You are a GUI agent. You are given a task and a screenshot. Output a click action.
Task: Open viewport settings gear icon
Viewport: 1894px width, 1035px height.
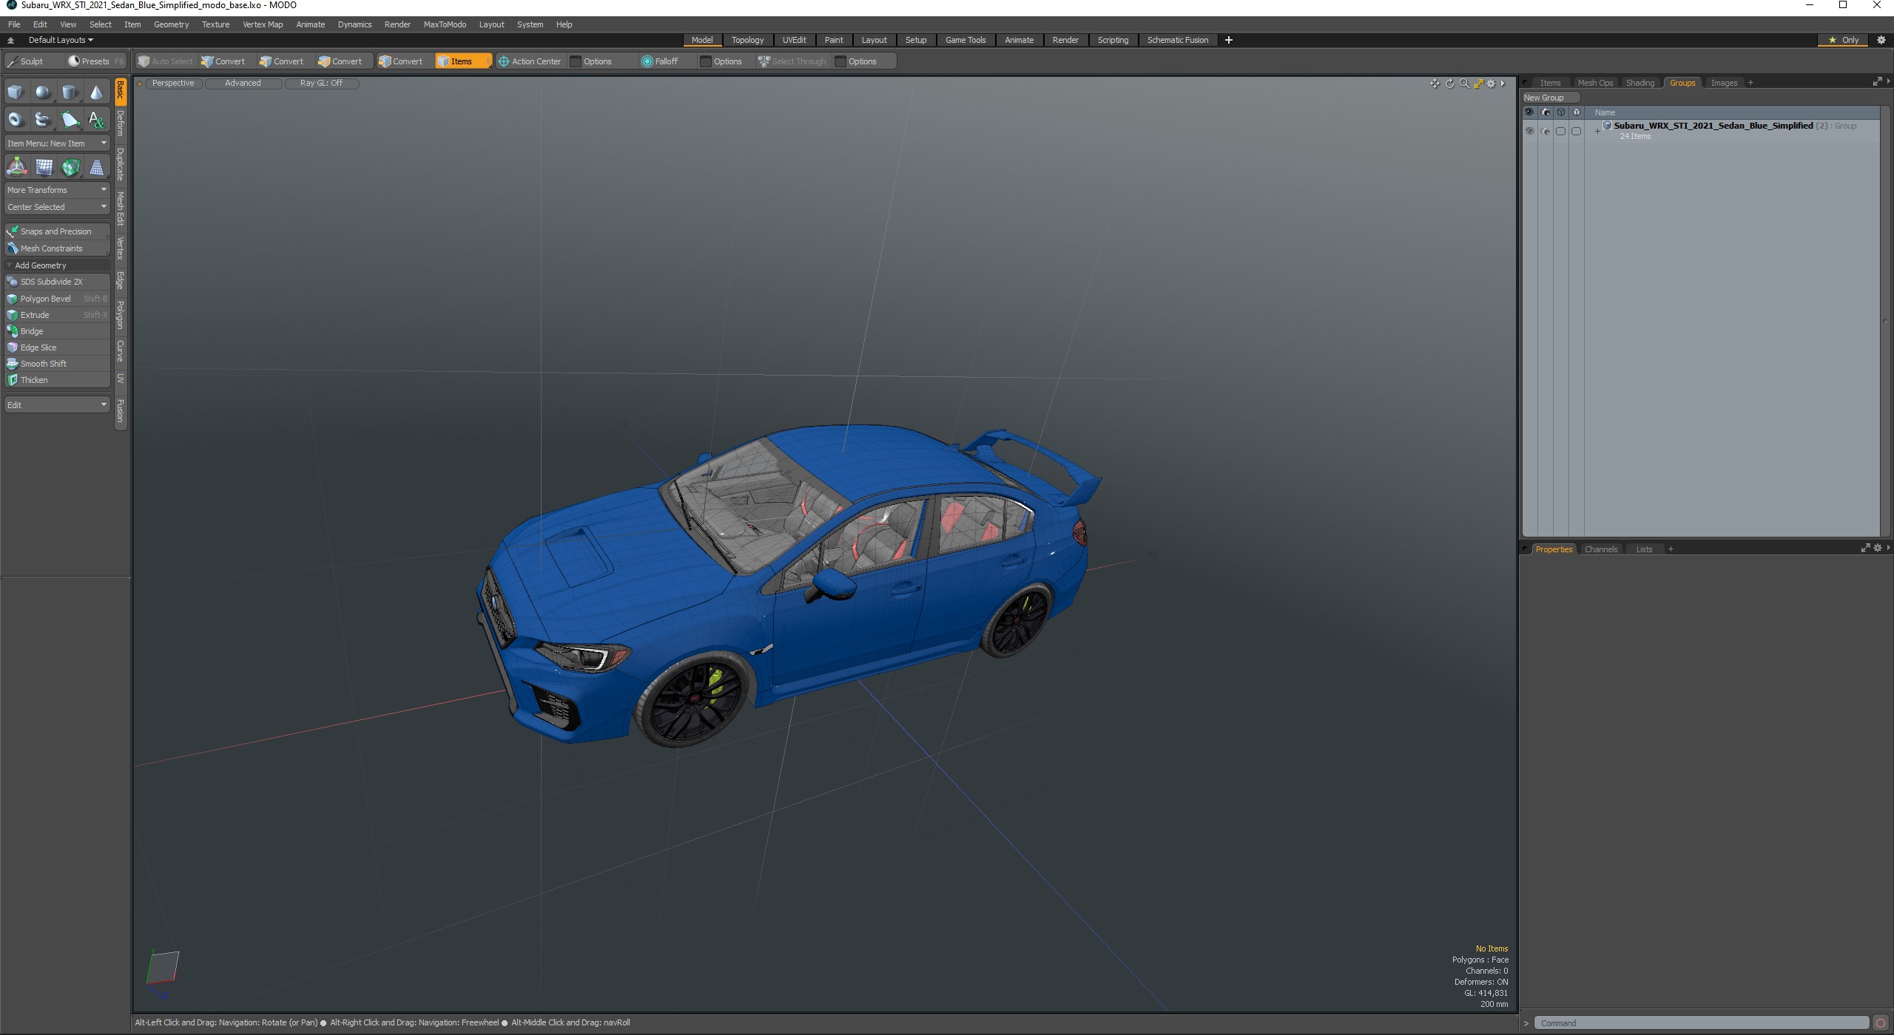coord(1491,84)
